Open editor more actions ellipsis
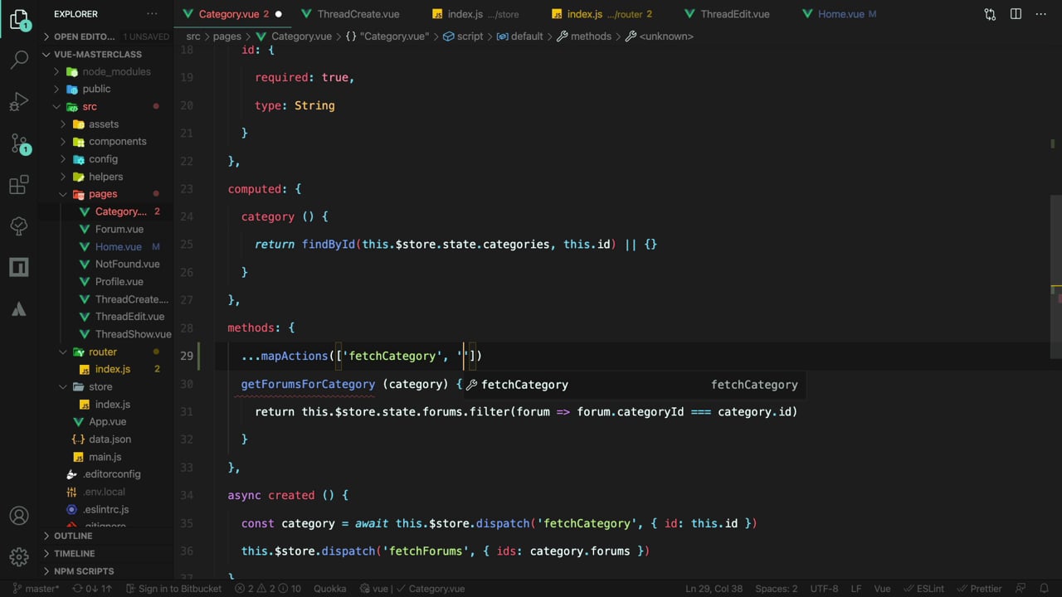Screen dimensions: 1062x597 [1041, 14]
